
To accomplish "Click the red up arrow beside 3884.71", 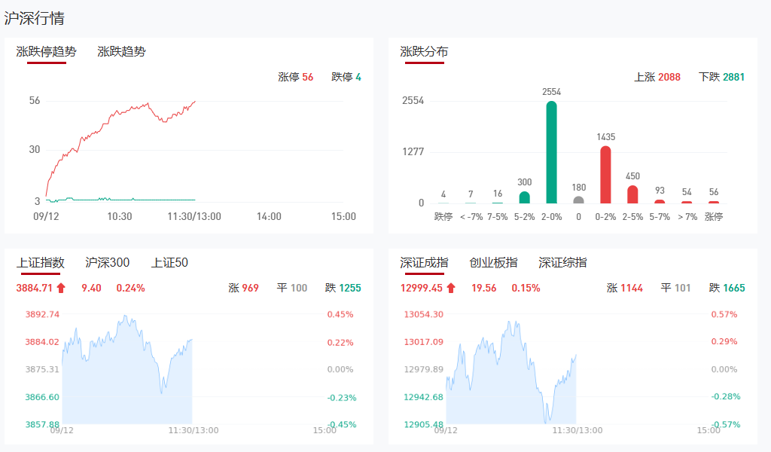I will [x=62, y=288].
